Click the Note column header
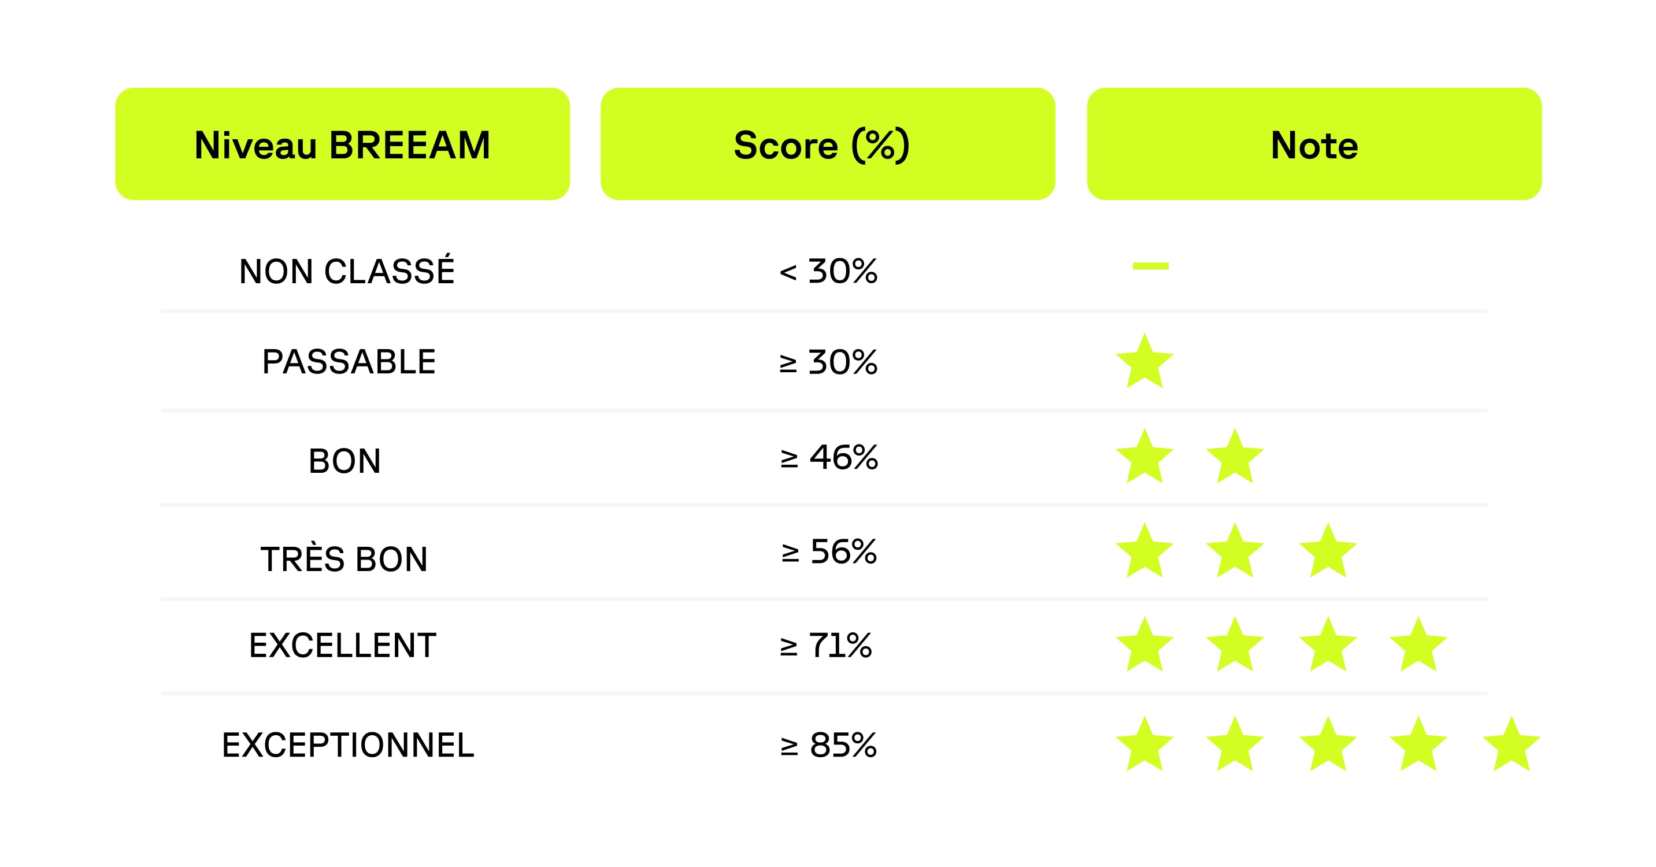This screenshot has height=867, width=1656. pyautogui.click(x=1314, y=144)
